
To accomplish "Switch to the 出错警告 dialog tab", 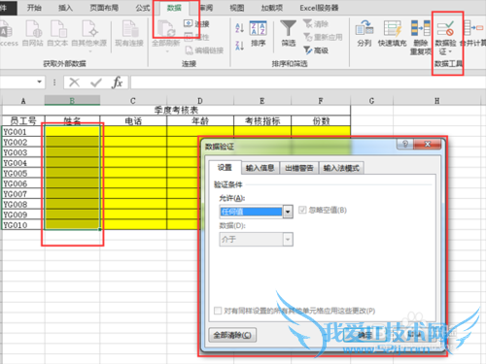I will click(x=299, y=168).
